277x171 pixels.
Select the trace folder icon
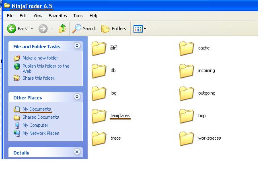point(99,138)
